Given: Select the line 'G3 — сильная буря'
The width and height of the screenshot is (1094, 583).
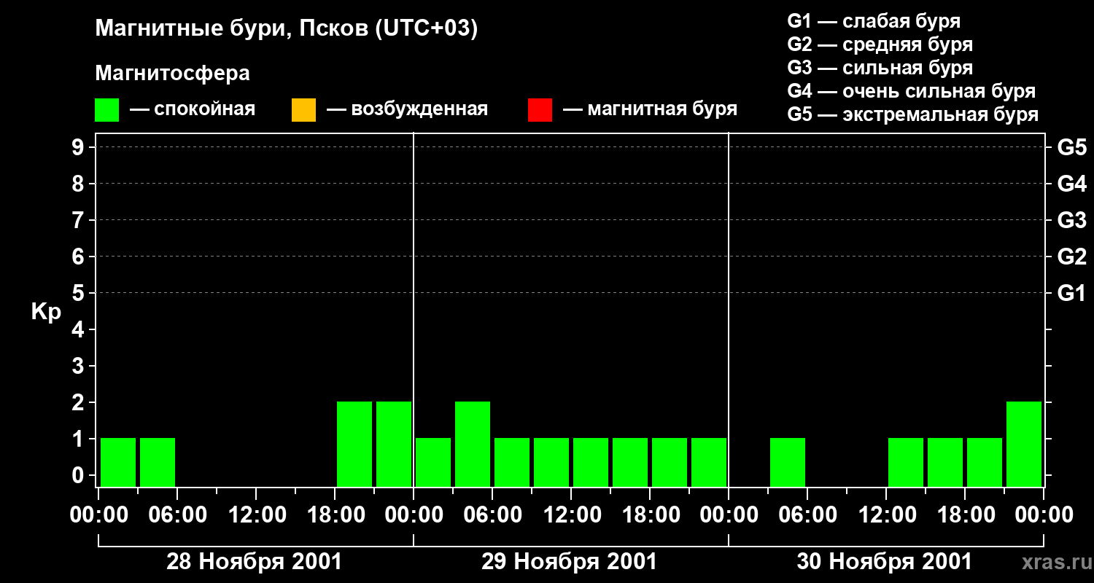Looking at the screenshot, I should tap(880, 68).
